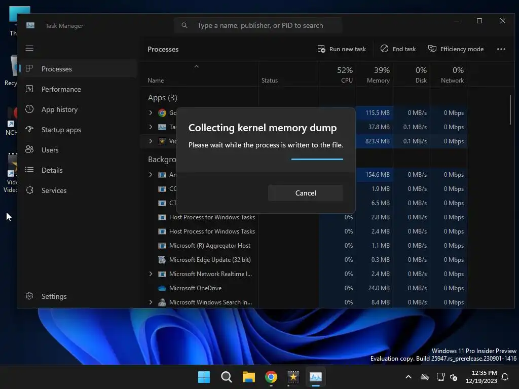Expand the third app row with star icon
This screenshot has height=389, width=519.
pos(151,141)
